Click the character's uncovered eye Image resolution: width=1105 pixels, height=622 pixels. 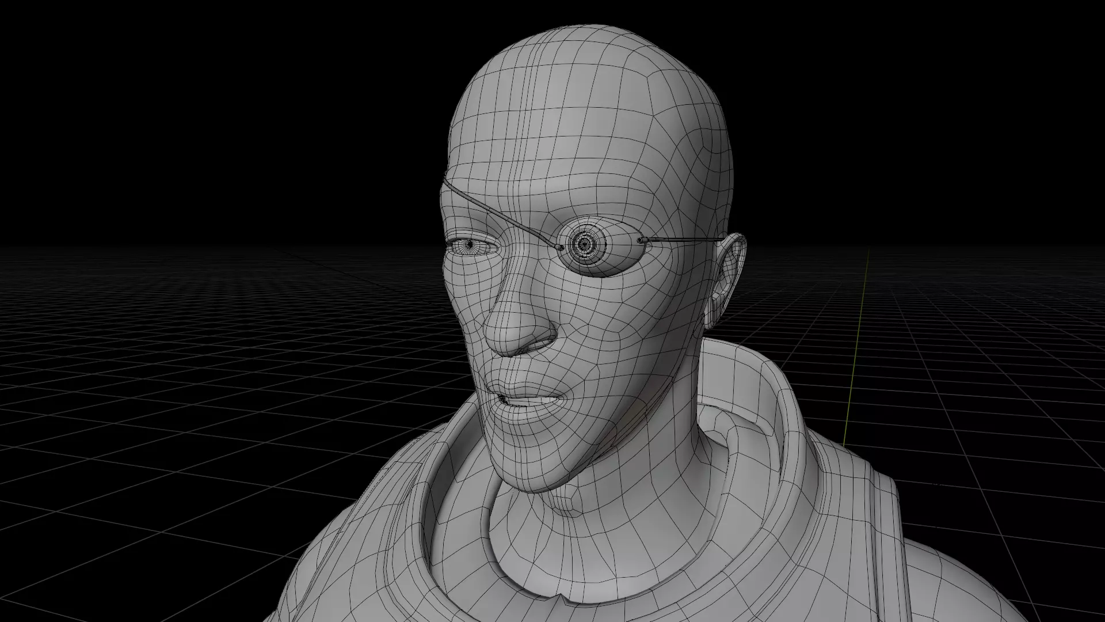[471, 246]
